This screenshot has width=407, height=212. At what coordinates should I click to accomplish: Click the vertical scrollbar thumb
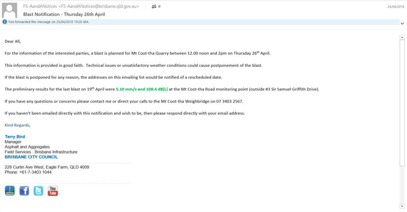pyautogui.click(x=402, y=103)
